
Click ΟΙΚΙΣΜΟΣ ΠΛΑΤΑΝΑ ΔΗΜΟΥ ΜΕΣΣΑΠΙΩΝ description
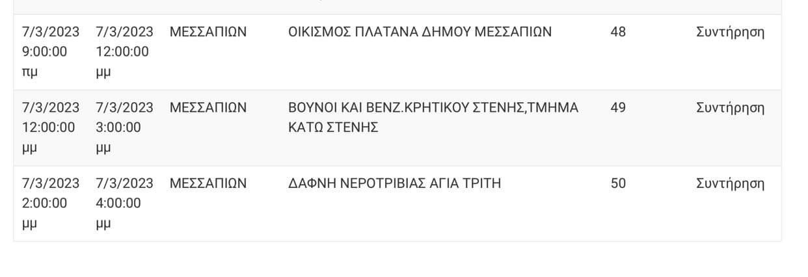pyautogui.click(x=420, y=32)
